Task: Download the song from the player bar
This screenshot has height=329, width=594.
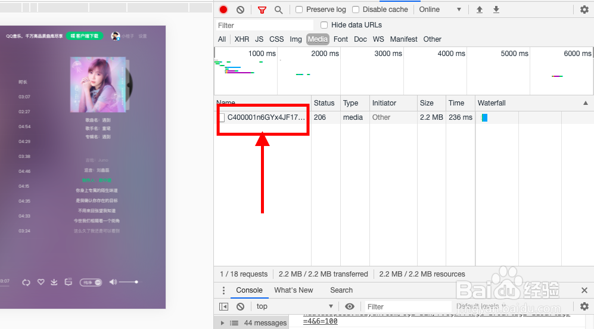Action: (x=54, y=282)
